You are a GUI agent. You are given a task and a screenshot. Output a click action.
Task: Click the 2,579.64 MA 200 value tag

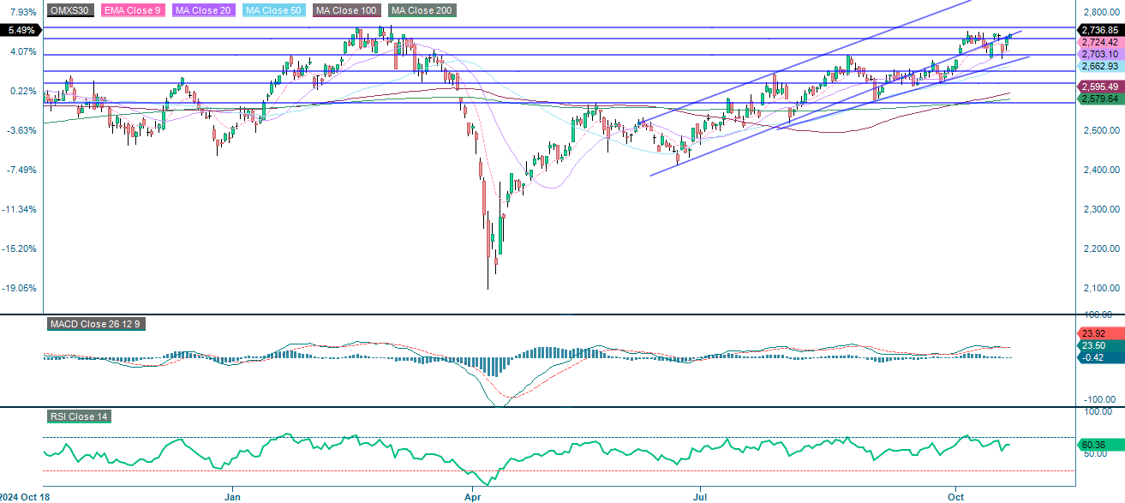click(1099, 99)
